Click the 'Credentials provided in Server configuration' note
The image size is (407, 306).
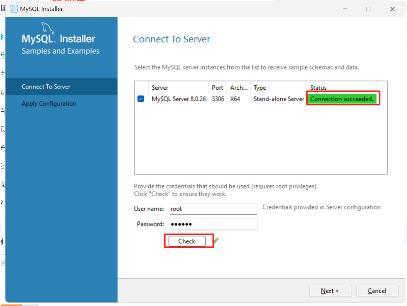[x=321, y=207]
